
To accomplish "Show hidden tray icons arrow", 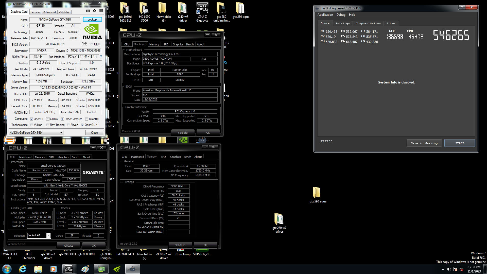I will click(x=443, y=269).
